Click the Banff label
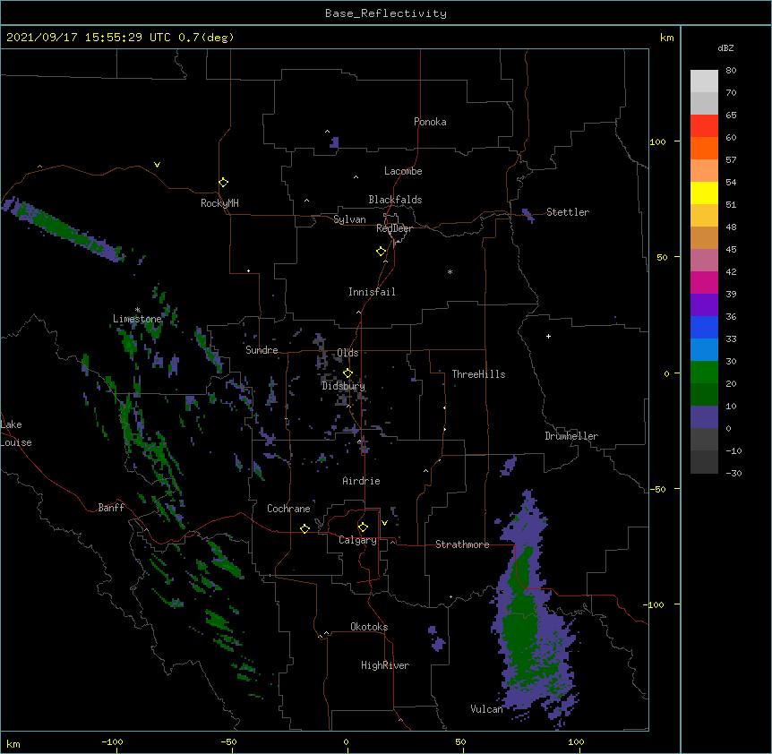 [x=111, y=508]
